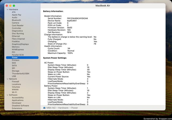Image resolution: width=172 pixels, height=120 pixels.
Task: Select MBA M2 in the path bar
Action: coord(51,108)
